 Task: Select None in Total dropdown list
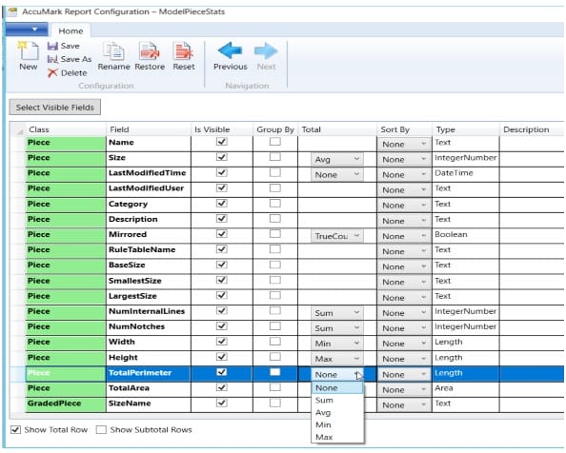click(337, 387)
